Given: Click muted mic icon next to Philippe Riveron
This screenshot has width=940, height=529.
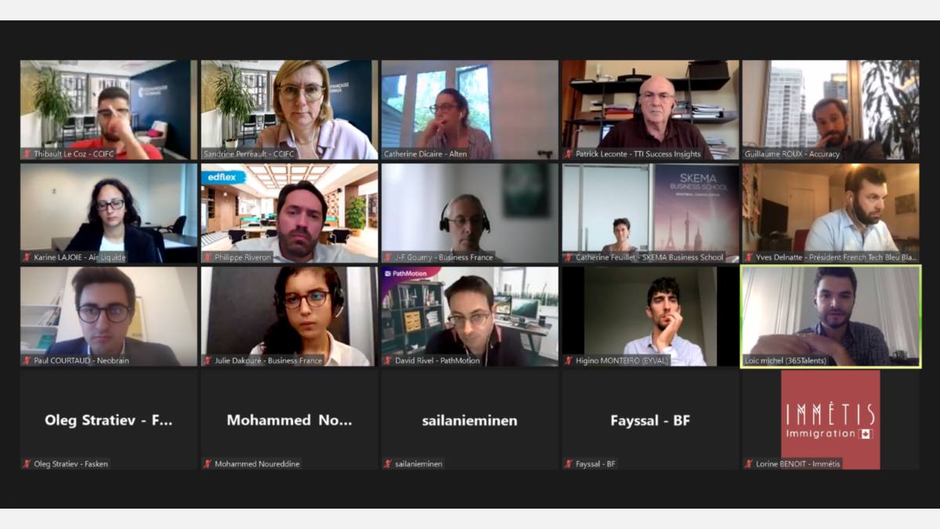Looking at the screenshot, I should 208,257.
